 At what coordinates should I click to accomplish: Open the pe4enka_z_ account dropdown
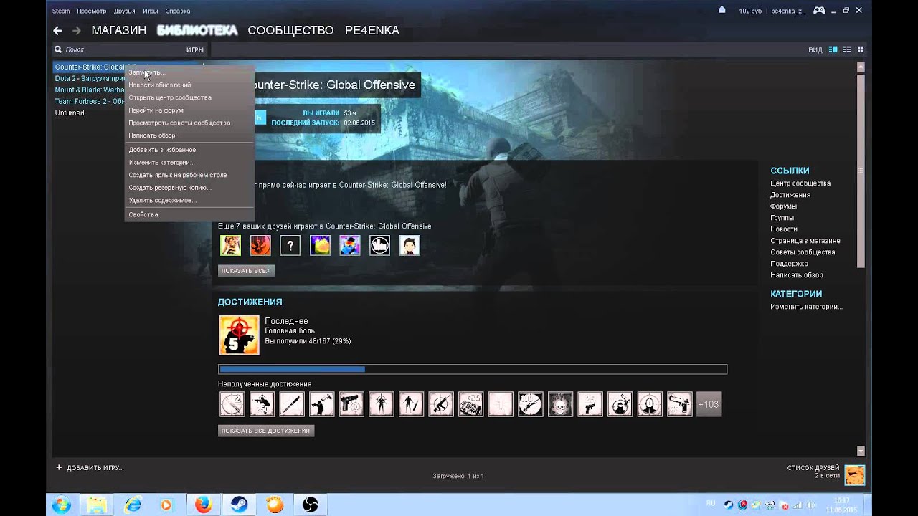click(789, 11)
